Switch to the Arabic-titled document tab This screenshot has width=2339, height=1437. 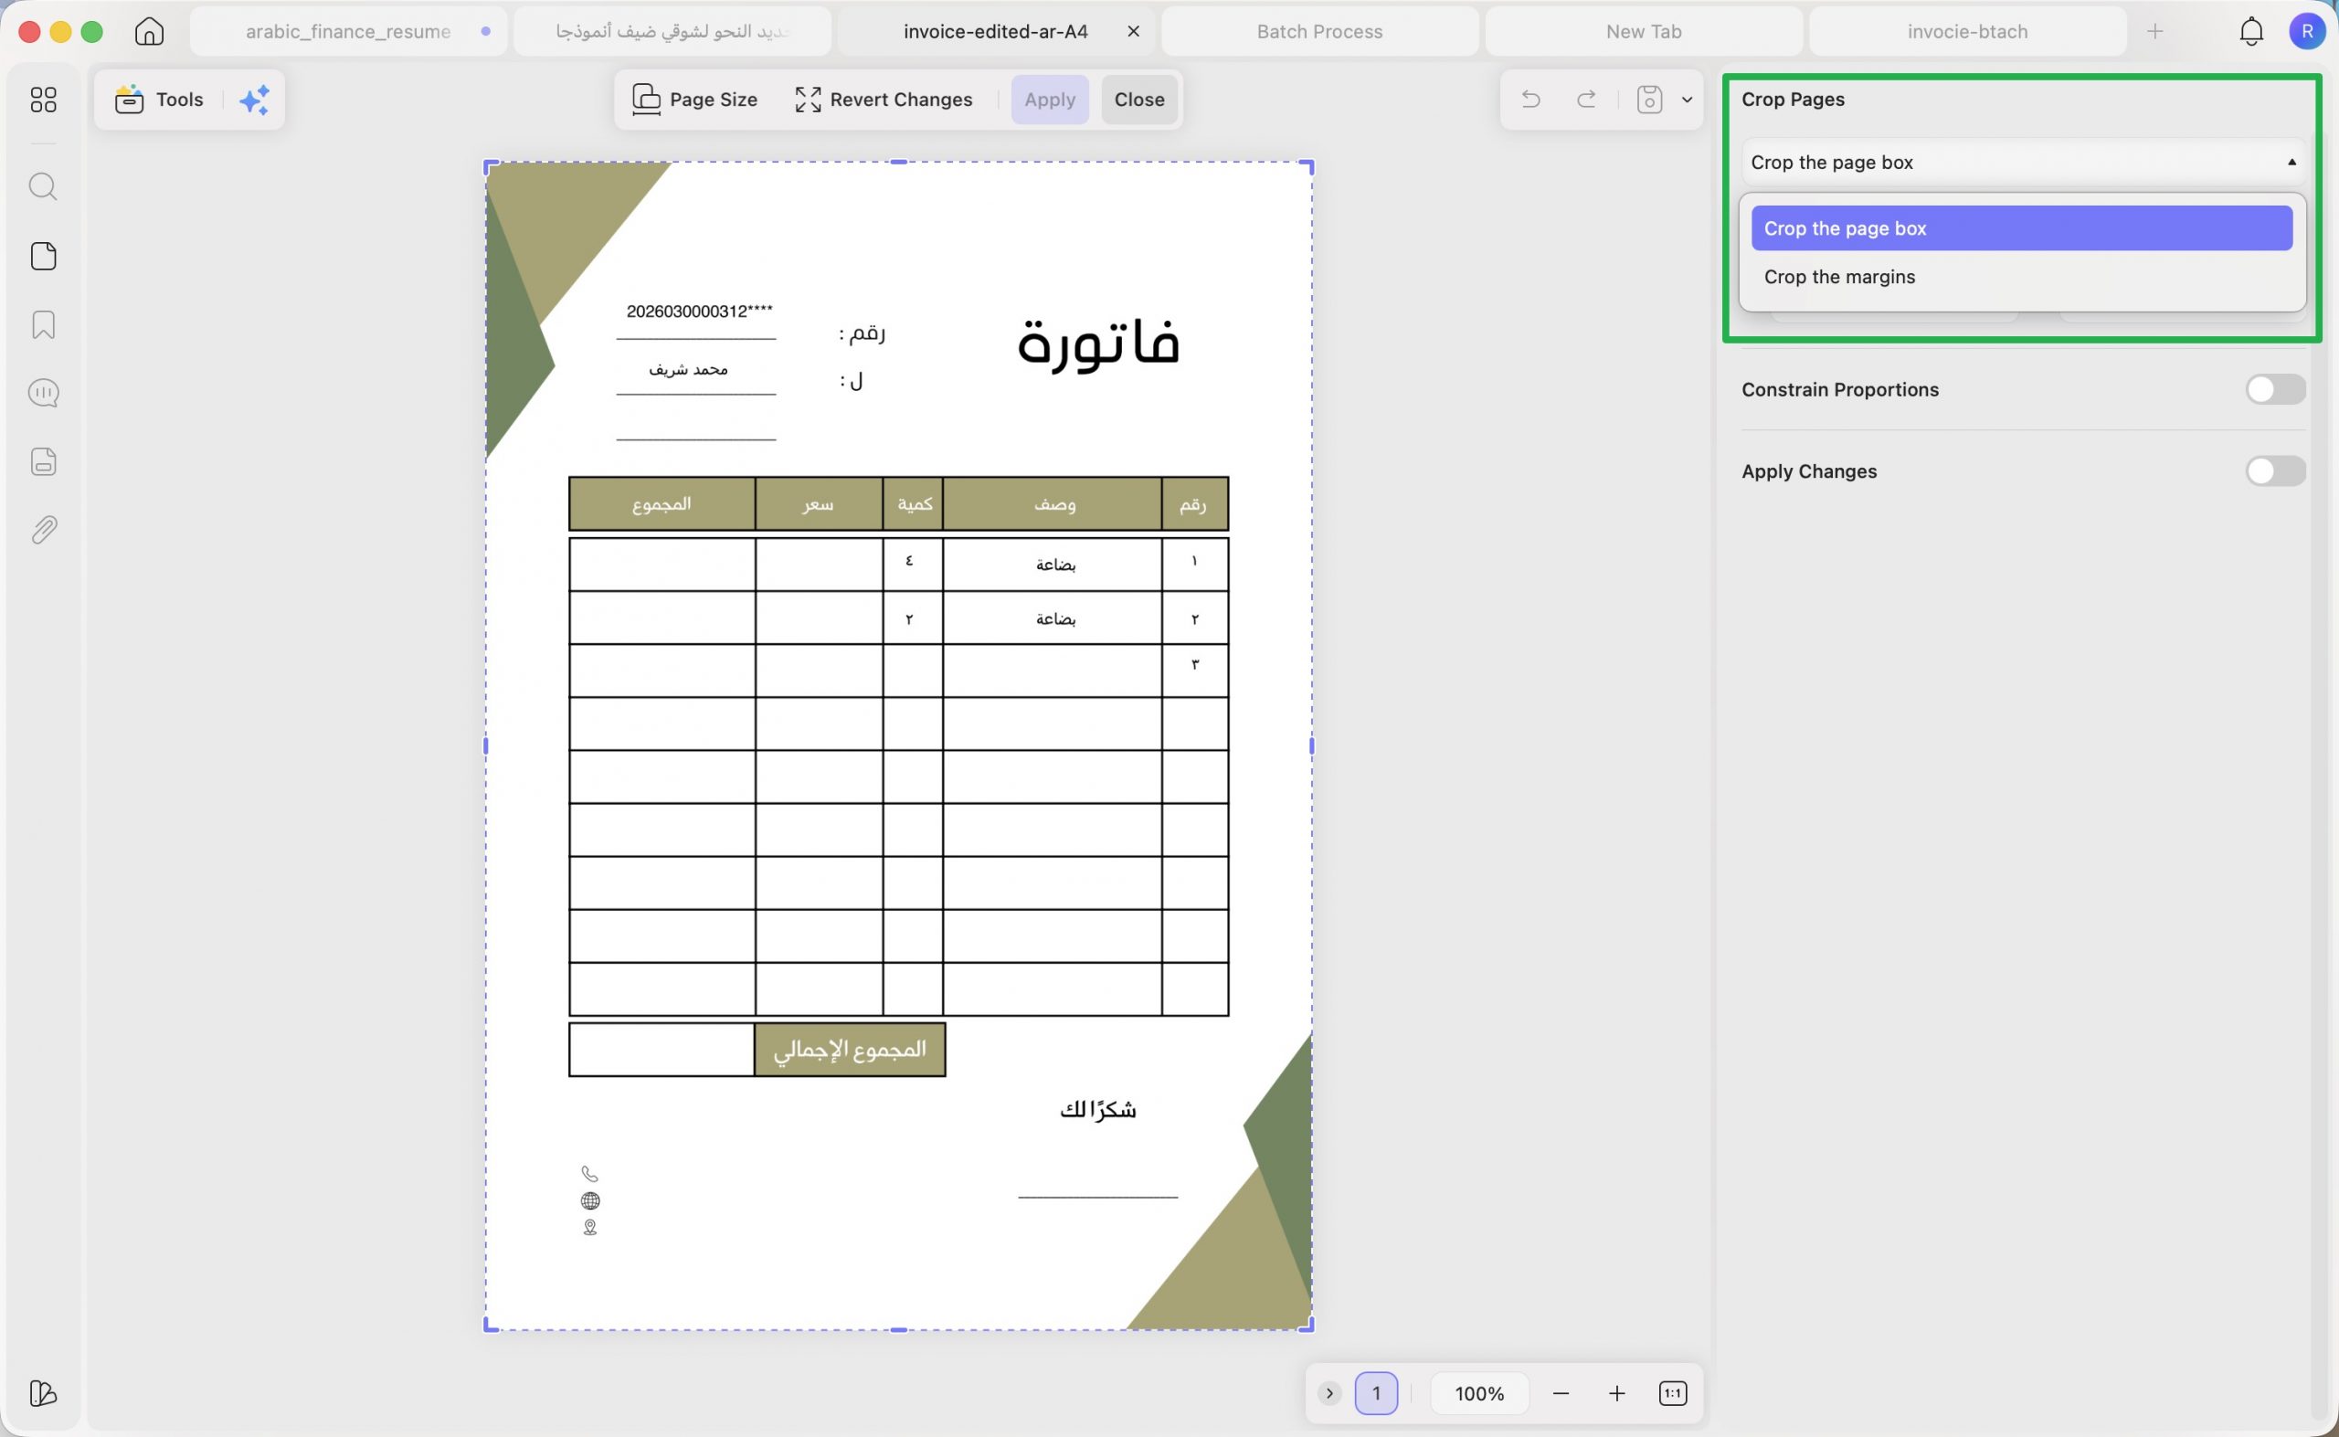coord(672,31)
